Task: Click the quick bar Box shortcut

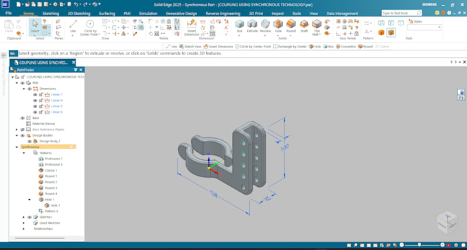Action: 328,47
